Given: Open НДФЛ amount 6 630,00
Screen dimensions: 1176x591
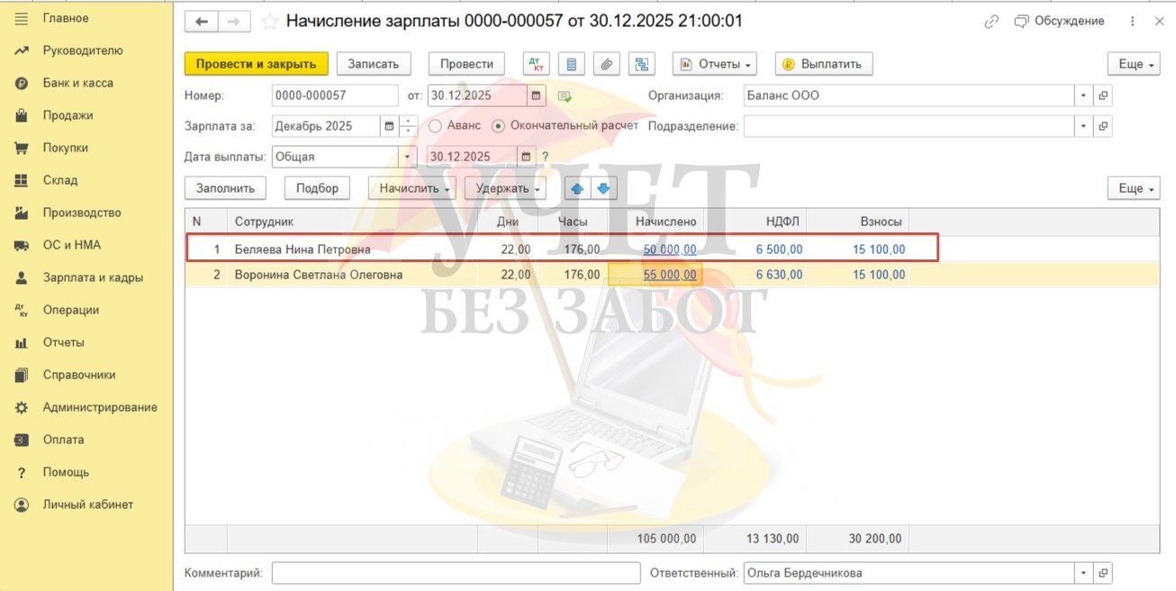Looking at the screenshot, I should [779, 275].
